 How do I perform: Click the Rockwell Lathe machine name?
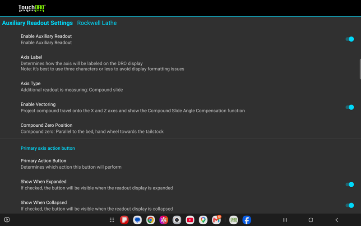coord(97,23)
